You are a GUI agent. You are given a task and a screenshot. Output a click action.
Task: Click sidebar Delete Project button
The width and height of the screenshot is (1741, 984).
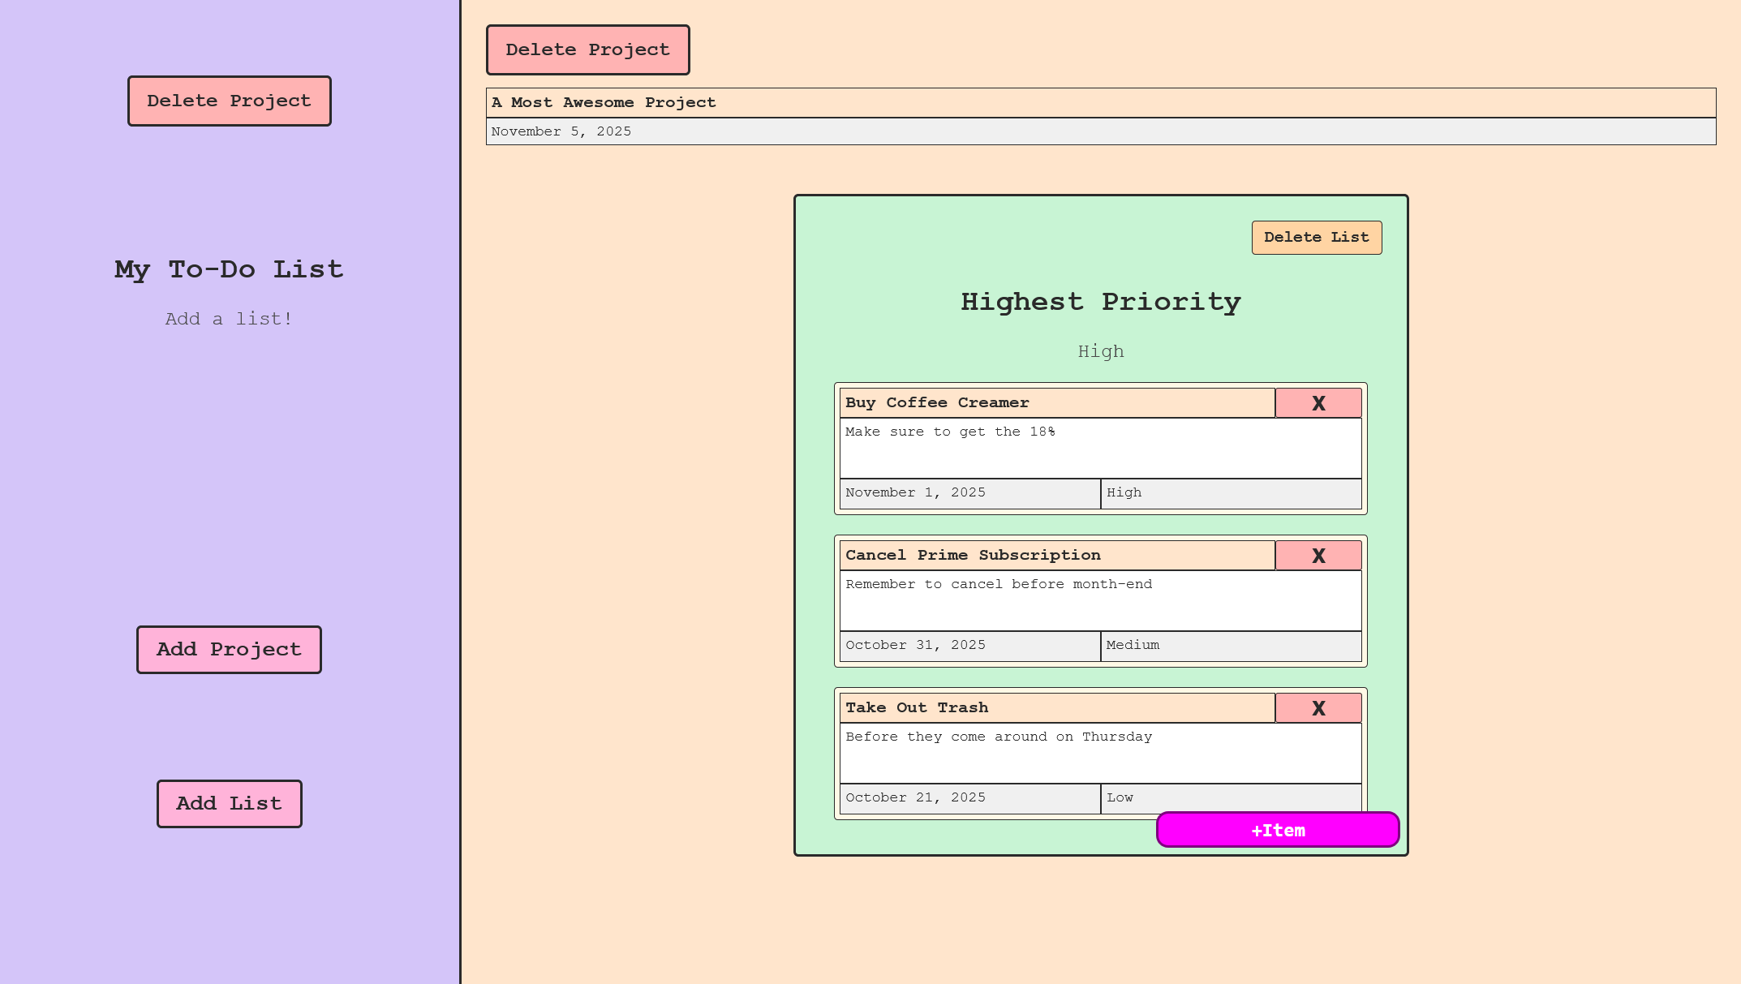tap(229, 101)
